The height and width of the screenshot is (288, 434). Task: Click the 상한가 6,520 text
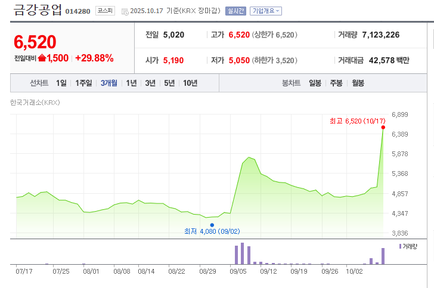[274, 35]
